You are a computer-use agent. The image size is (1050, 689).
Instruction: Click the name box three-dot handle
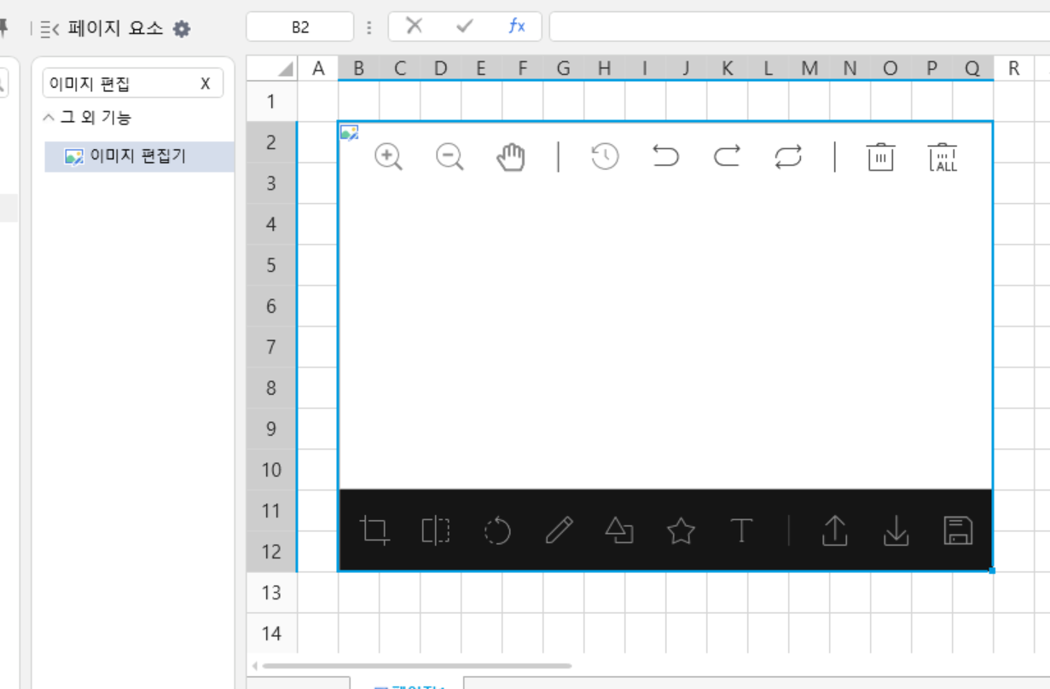pos(369,27)
